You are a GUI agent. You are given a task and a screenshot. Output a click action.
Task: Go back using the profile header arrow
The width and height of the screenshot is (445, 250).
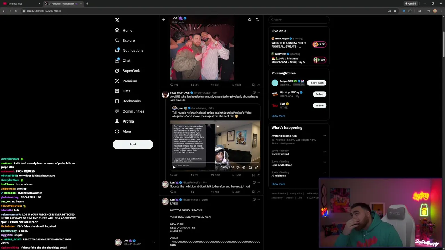[164, 19]
